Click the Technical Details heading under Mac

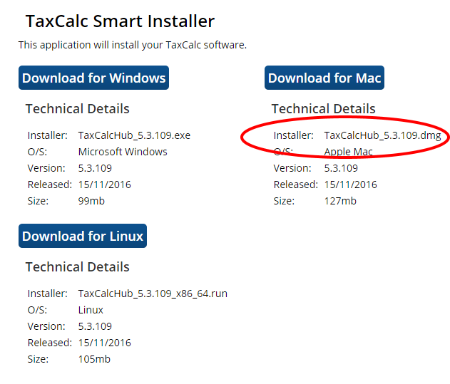(x=323, y=109)
